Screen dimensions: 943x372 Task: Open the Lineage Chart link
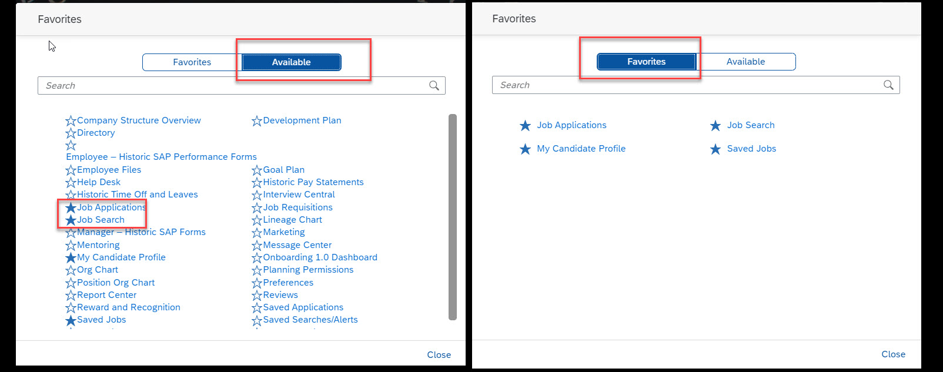point(292,220)
